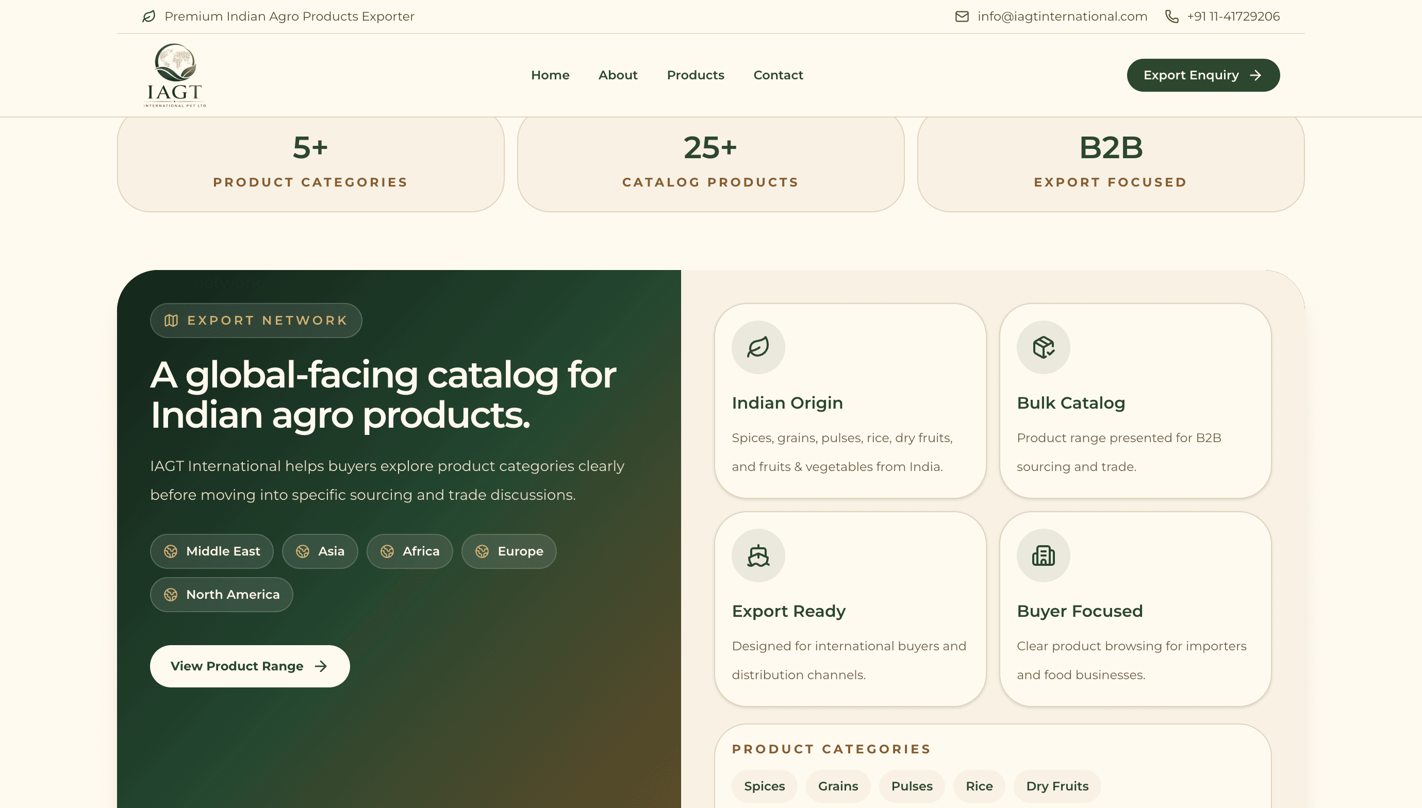
Task: Click the info@iagtinternational.com email link
Action: click(1062, 16)
